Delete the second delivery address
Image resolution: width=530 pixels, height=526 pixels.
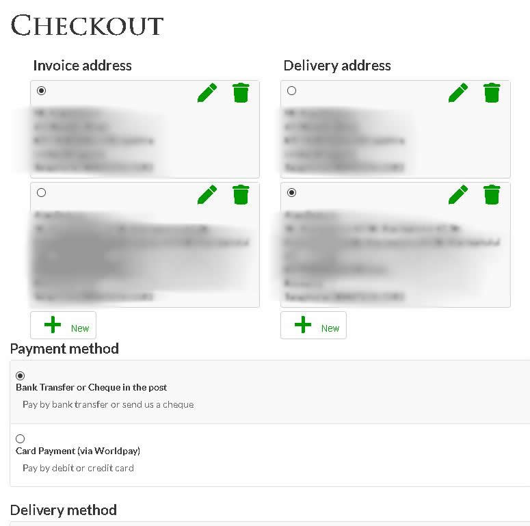[x=492, y=194]
